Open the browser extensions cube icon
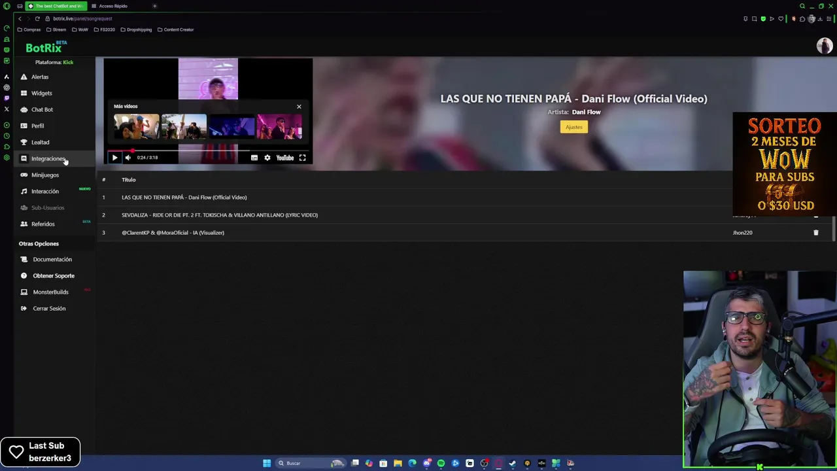Screen dimensions: 837x471 point(802,18)
